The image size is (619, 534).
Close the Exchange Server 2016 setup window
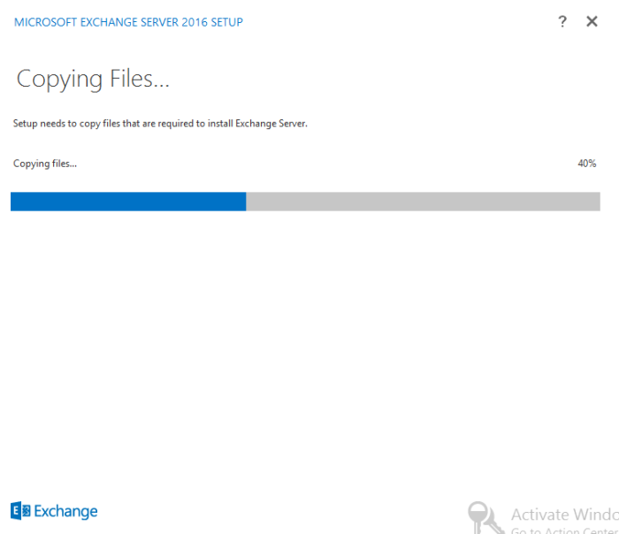coord(592,21)
